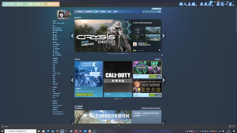The image size is (237, 133).
Task: Select first special offers page dot
Action: coord(115,99)
